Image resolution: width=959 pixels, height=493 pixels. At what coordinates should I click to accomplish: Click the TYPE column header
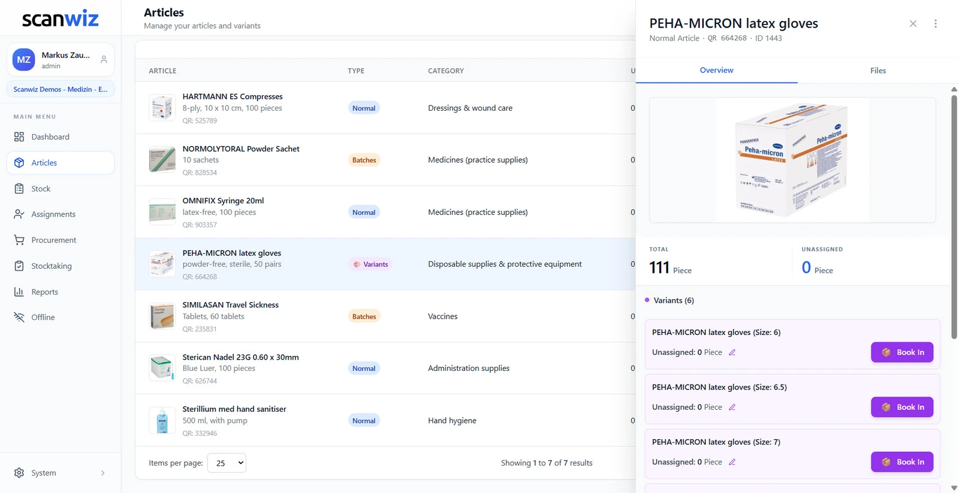pos(356,71)
